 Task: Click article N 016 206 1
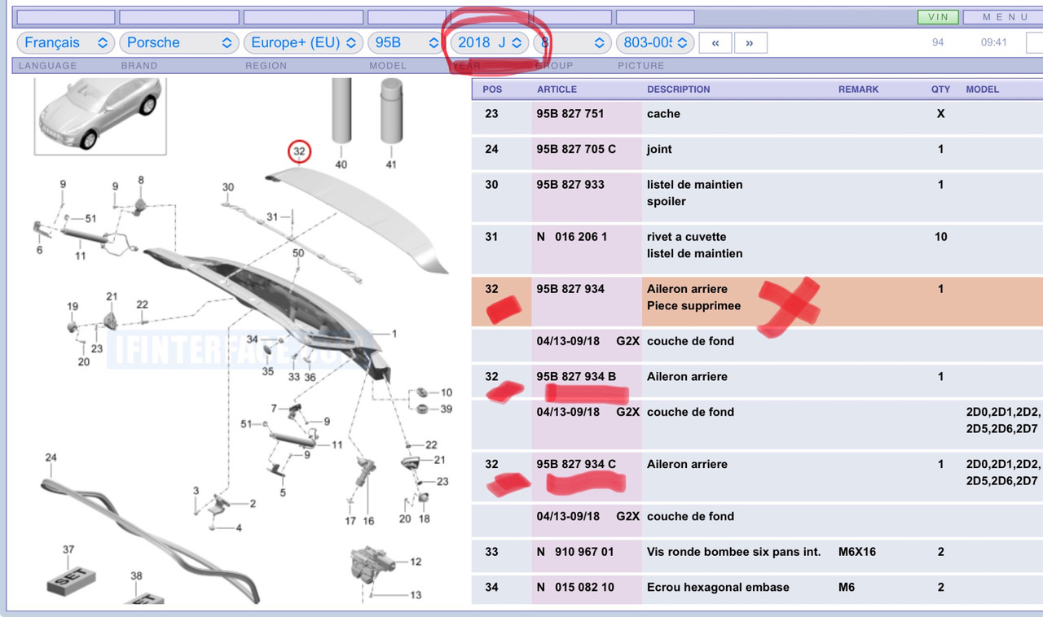click(x=572, y=237)
